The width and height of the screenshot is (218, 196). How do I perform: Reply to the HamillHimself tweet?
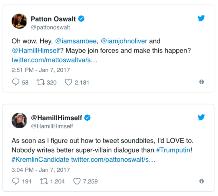[x=15, y=181]
